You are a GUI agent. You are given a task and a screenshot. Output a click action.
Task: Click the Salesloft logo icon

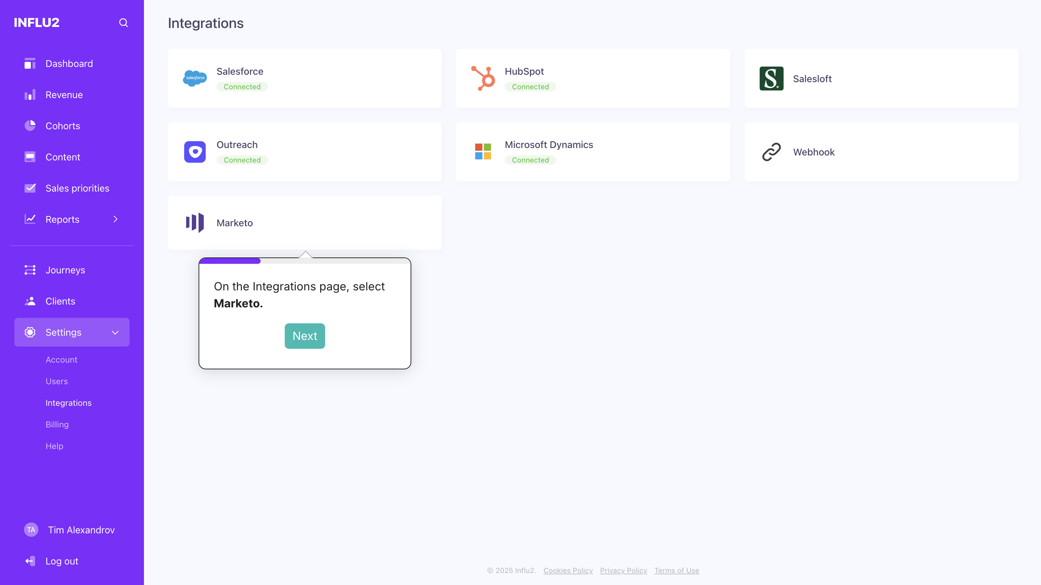tap(771, 78)
